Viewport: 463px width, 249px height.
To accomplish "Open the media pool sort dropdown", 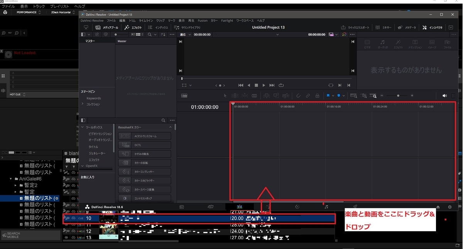I will point(163,34).
